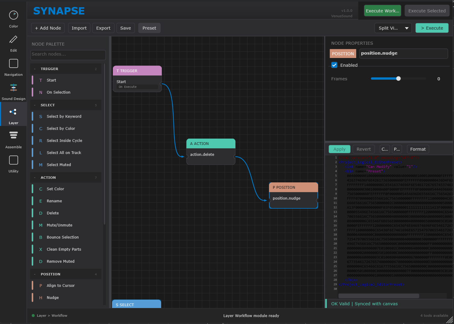Click the Export button
The image size is (454, 324).
pyautogui.click(x=103, y=28)
